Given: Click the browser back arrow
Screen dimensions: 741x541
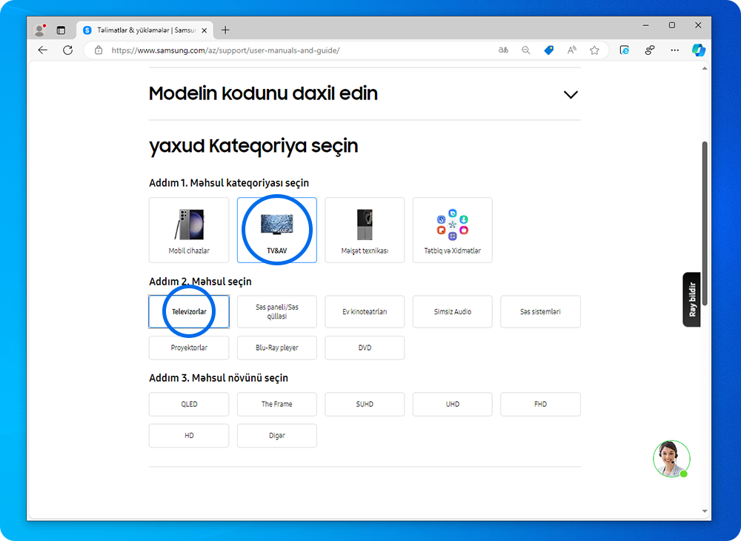Looking at the screenshot, I should point(42,50).
